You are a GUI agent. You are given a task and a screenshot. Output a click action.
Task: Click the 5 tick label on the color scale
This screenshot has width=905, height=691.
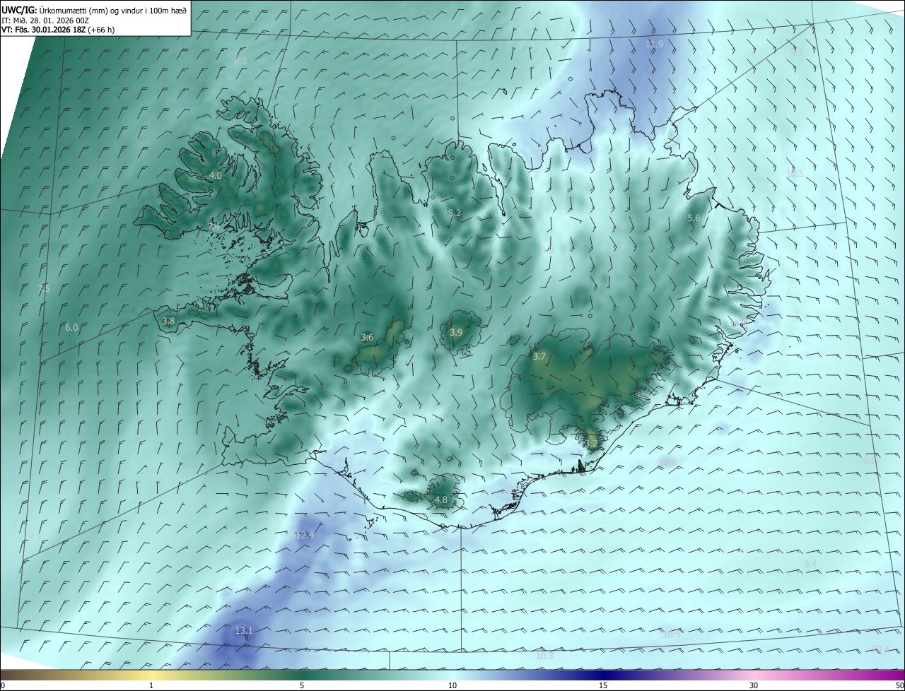(x=302, y=686)
